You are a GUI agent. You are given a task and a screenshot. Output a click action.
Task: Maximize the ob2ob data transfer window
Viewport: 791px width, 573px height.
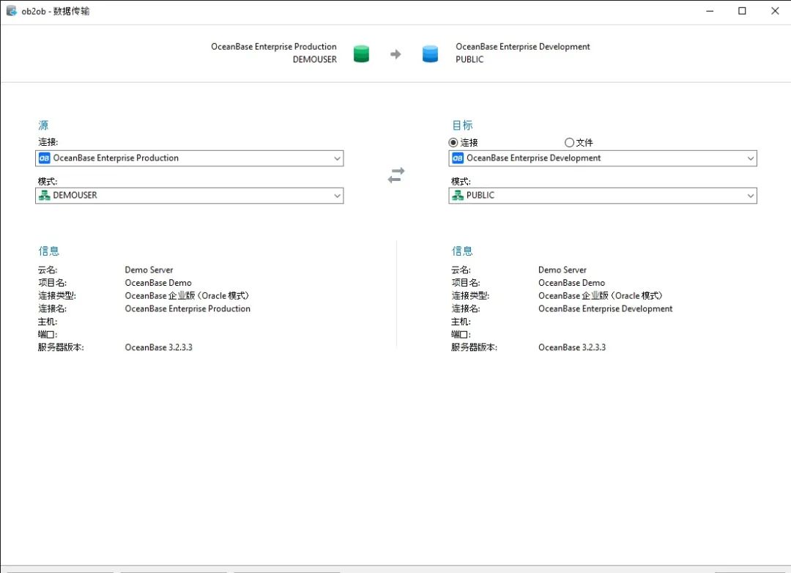pyautogui.click(x=742, y=11)
